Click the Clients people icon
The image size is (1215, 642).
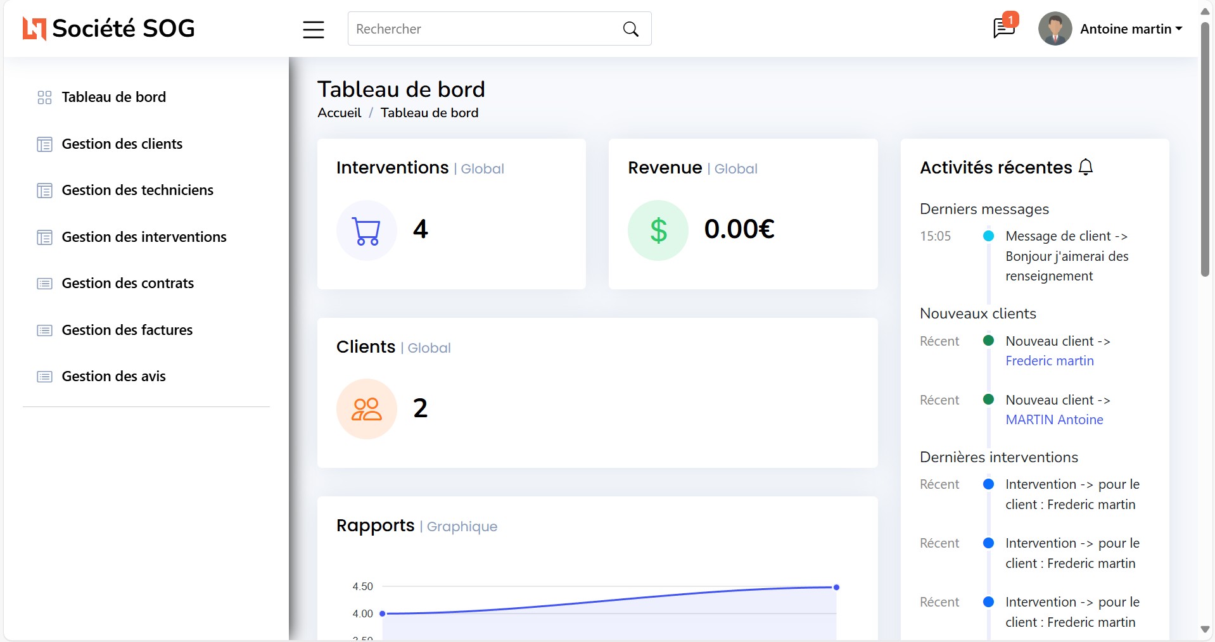(x=366, y=409)
